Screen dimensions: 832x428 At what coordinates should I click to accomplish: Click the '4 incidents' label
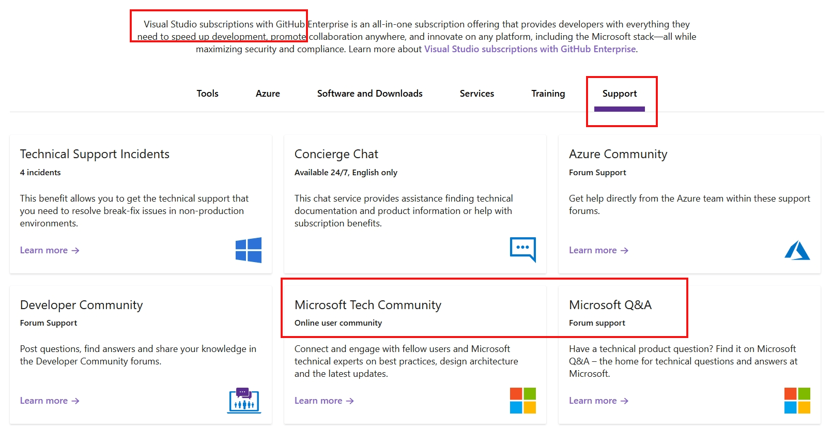click(x=40, y=173)
